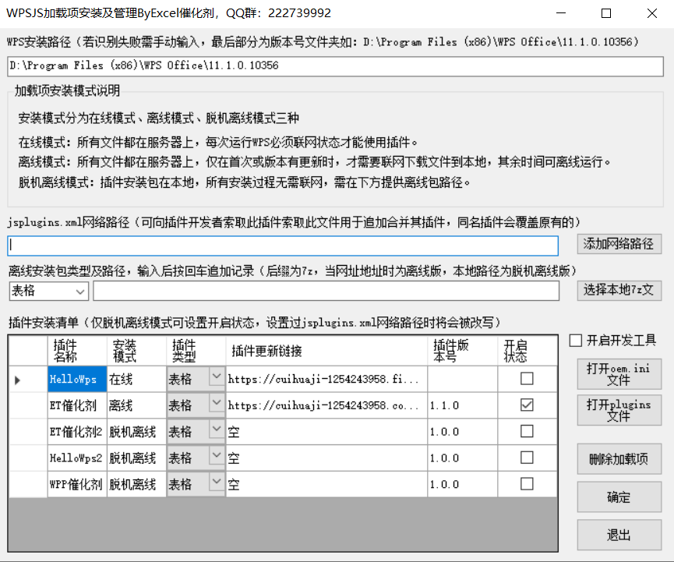Click the 确定 button
674x562 pixels.
click(x=619, y=497)
